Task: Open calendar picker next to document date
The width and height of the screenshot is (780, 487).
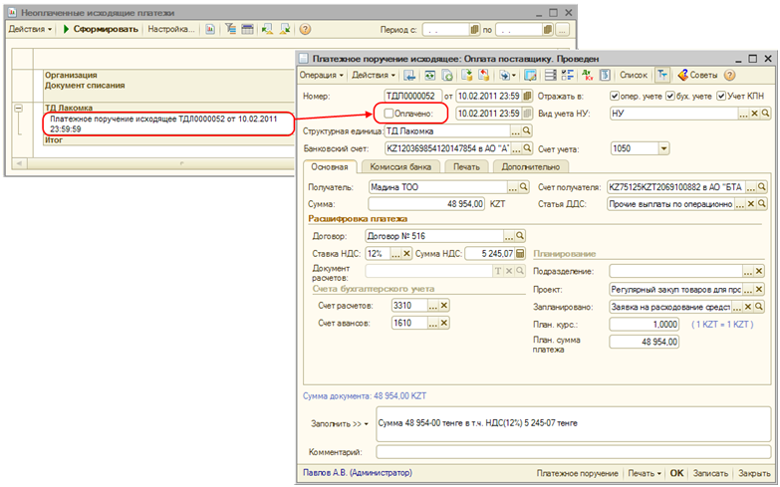Action: coord(527,95)
